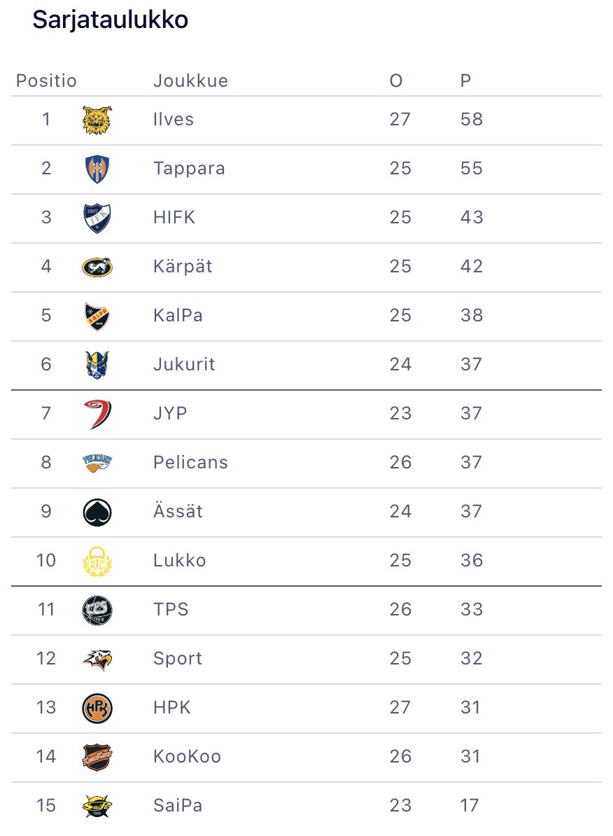Open the KooKoo team name link
Screen dimensions: 613x836
pyautogui.click(x=187, y=757)
